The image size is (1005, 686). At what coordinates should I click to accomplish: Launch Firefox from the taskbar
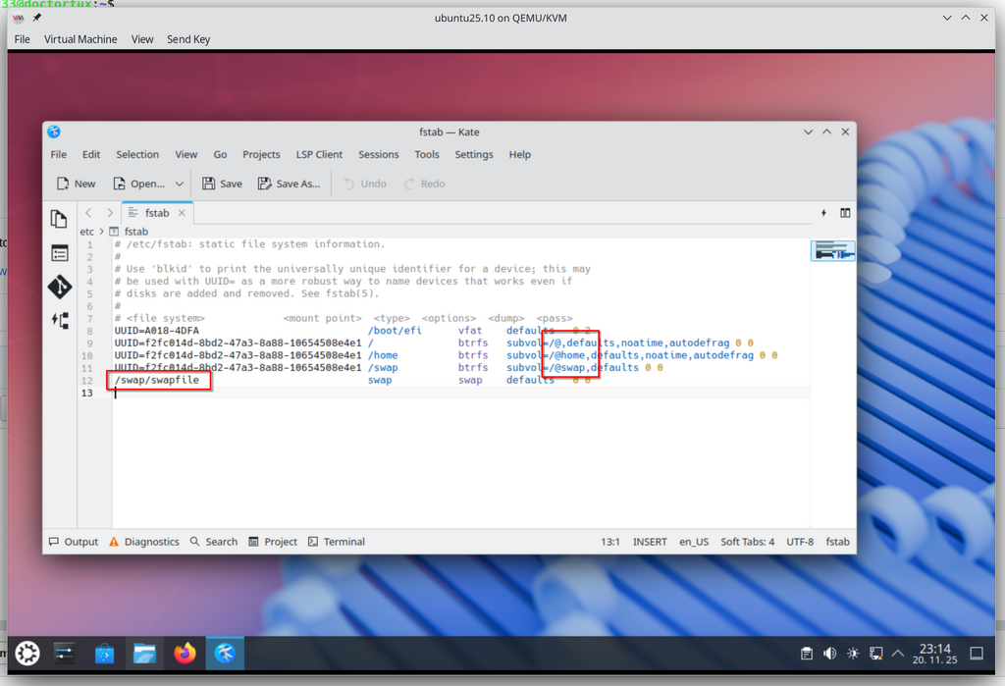point(185,654)
